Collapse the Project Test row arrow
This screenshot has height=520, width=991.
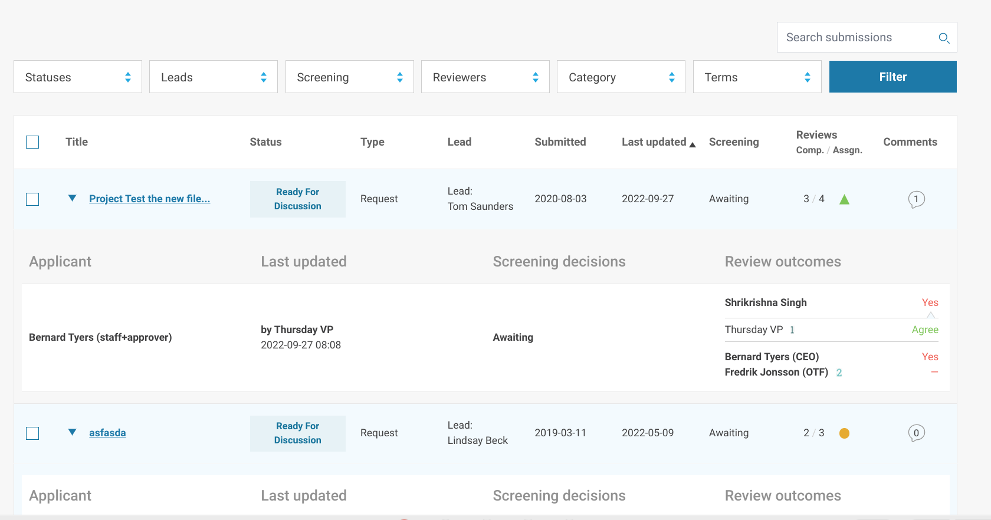(72, 199)
